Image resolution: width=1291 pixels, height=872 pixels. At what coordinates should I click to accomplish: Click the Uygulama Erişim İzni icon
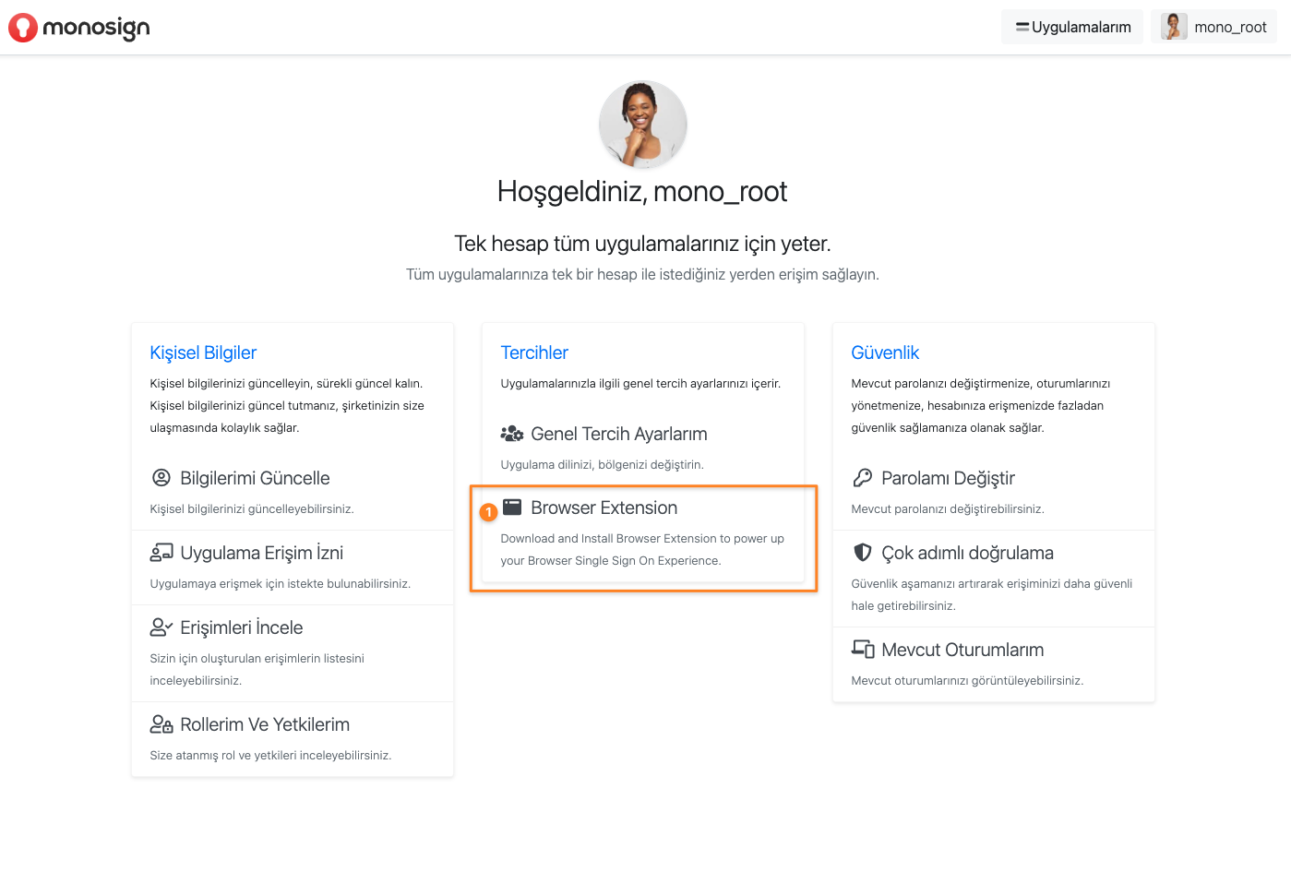click(x=161, y=553)
